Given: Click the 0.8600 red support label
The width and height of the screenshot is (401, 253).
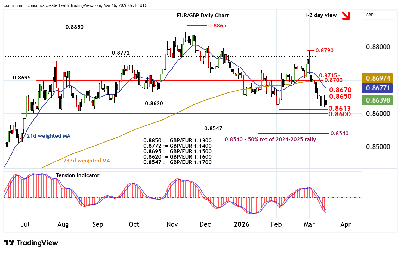Looking at the screenshot, I should [339, 114].
